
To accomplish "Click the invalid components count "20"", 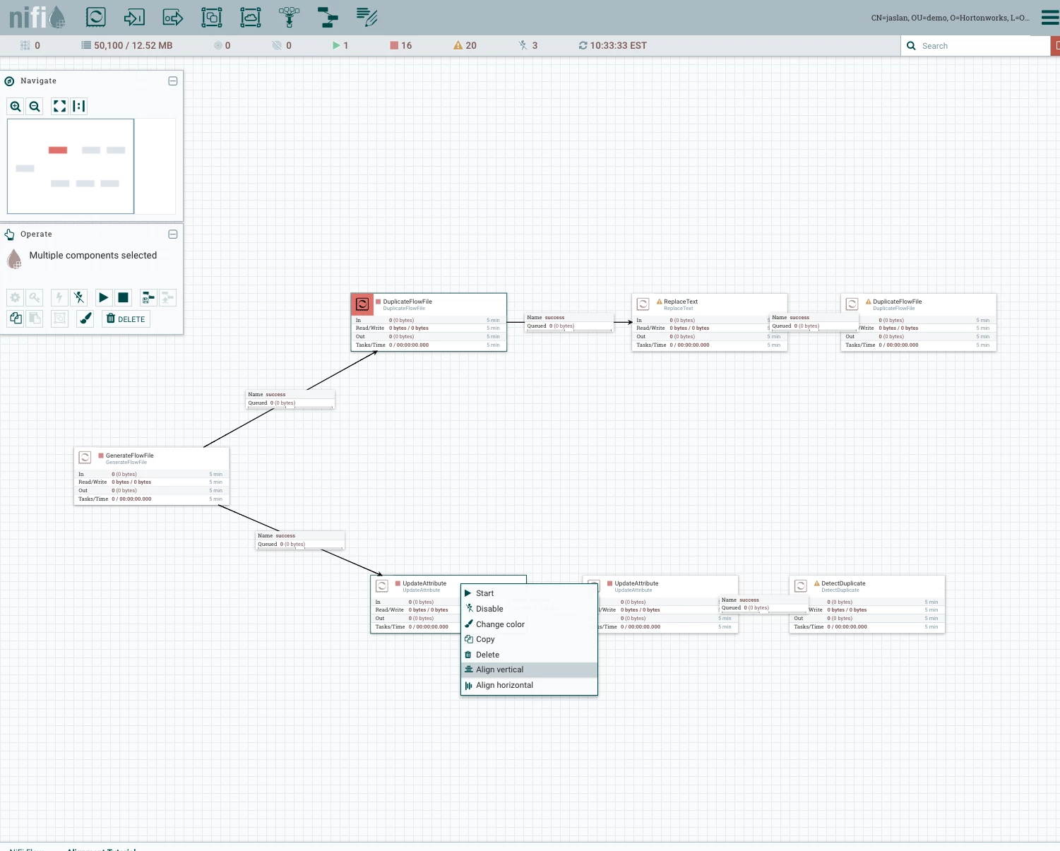I will click(471, 45).
